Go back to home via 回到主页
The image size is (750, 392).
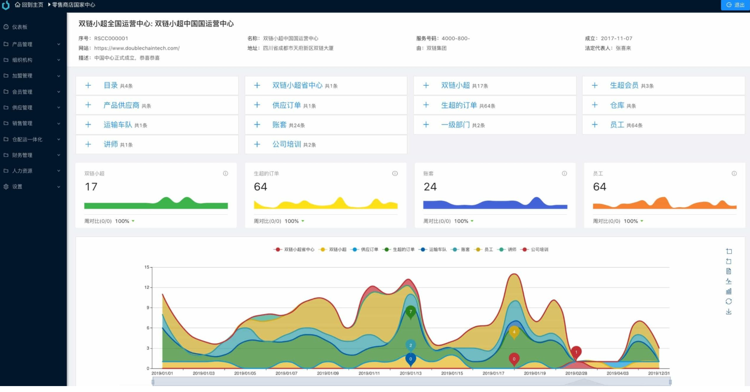[x=29, y=5]
